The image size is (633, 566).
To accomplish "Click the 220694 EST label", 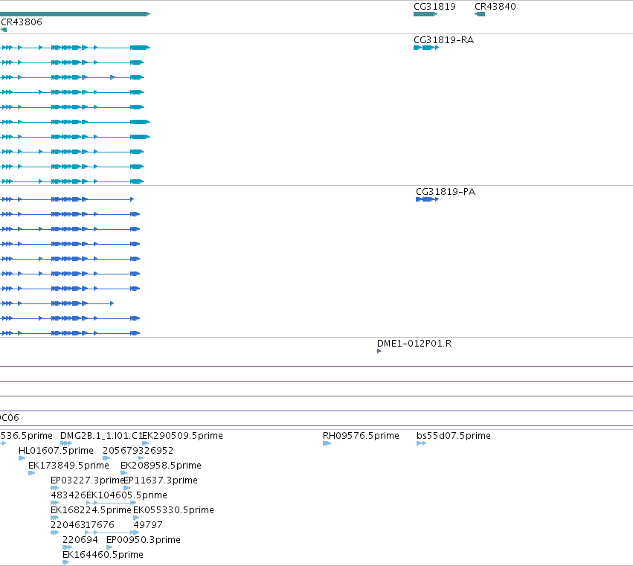I will click(x=80, y=540).
